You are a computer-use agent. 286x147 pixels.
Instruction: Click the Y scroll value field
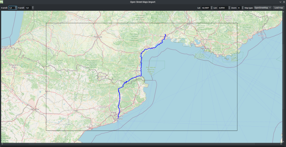click(x=28, y=8)
